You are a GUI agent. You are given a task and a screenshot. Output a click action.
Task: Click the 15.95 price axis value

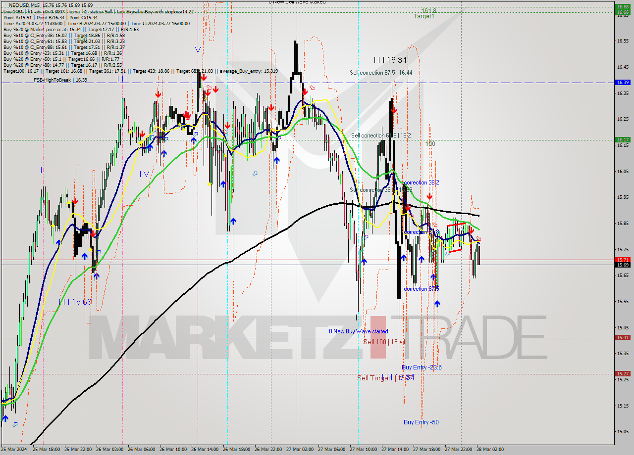click(x=623, y=197)
